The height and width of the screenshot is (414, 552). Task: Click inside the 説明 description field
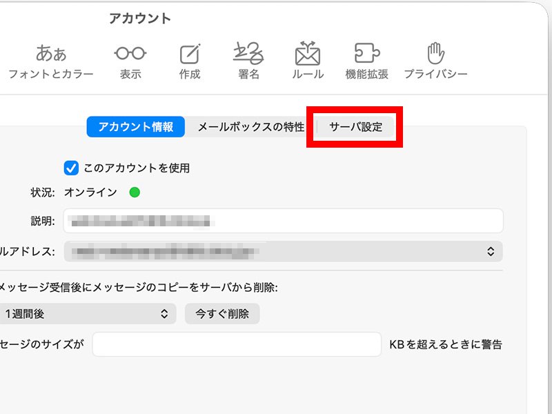pos(276,221)
